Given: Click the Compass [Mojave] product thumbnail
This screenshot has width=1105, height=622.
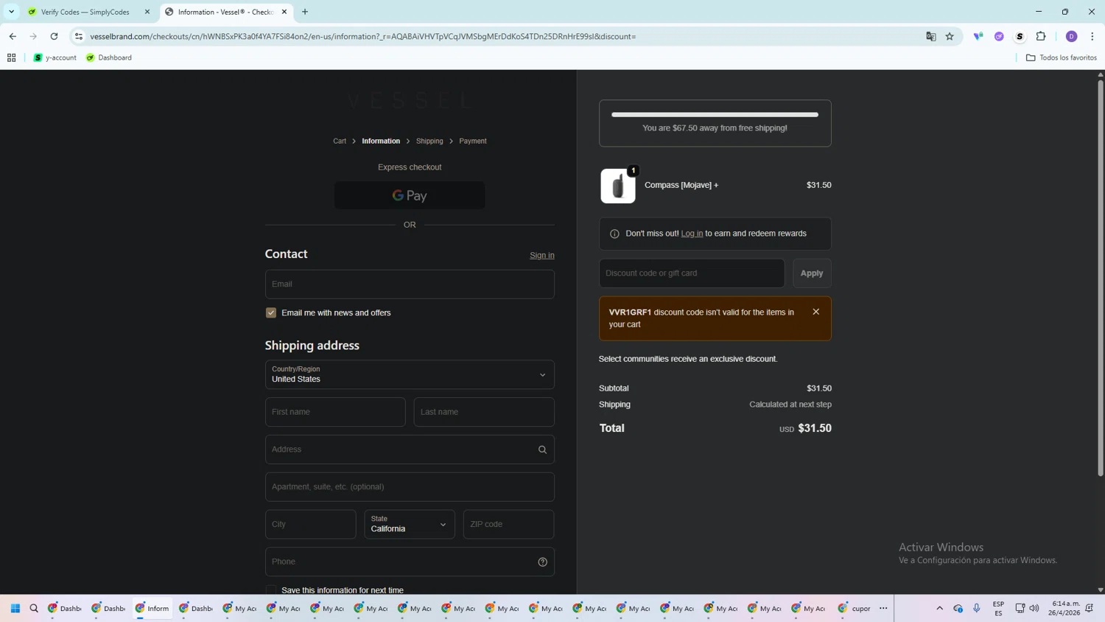Looking at the screenshot, I should click(x=618, y=186).
